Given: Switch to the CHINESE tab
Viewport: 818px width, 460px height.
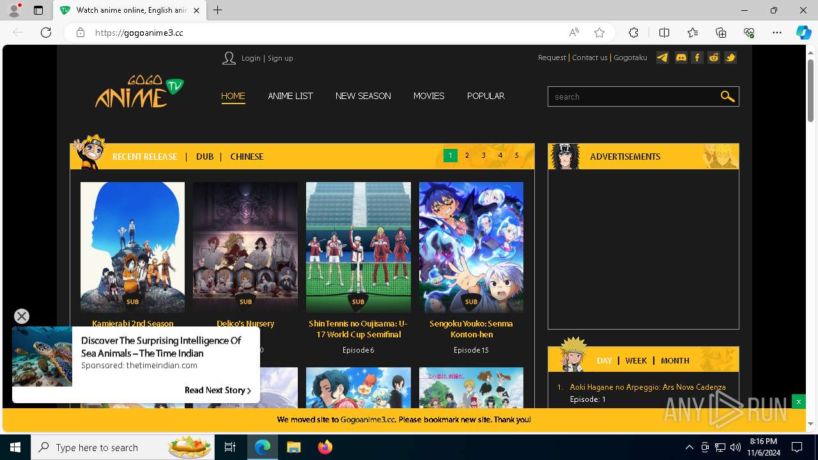Looking at the screenshot, I should pyautogui.click(x=247, y=157).
